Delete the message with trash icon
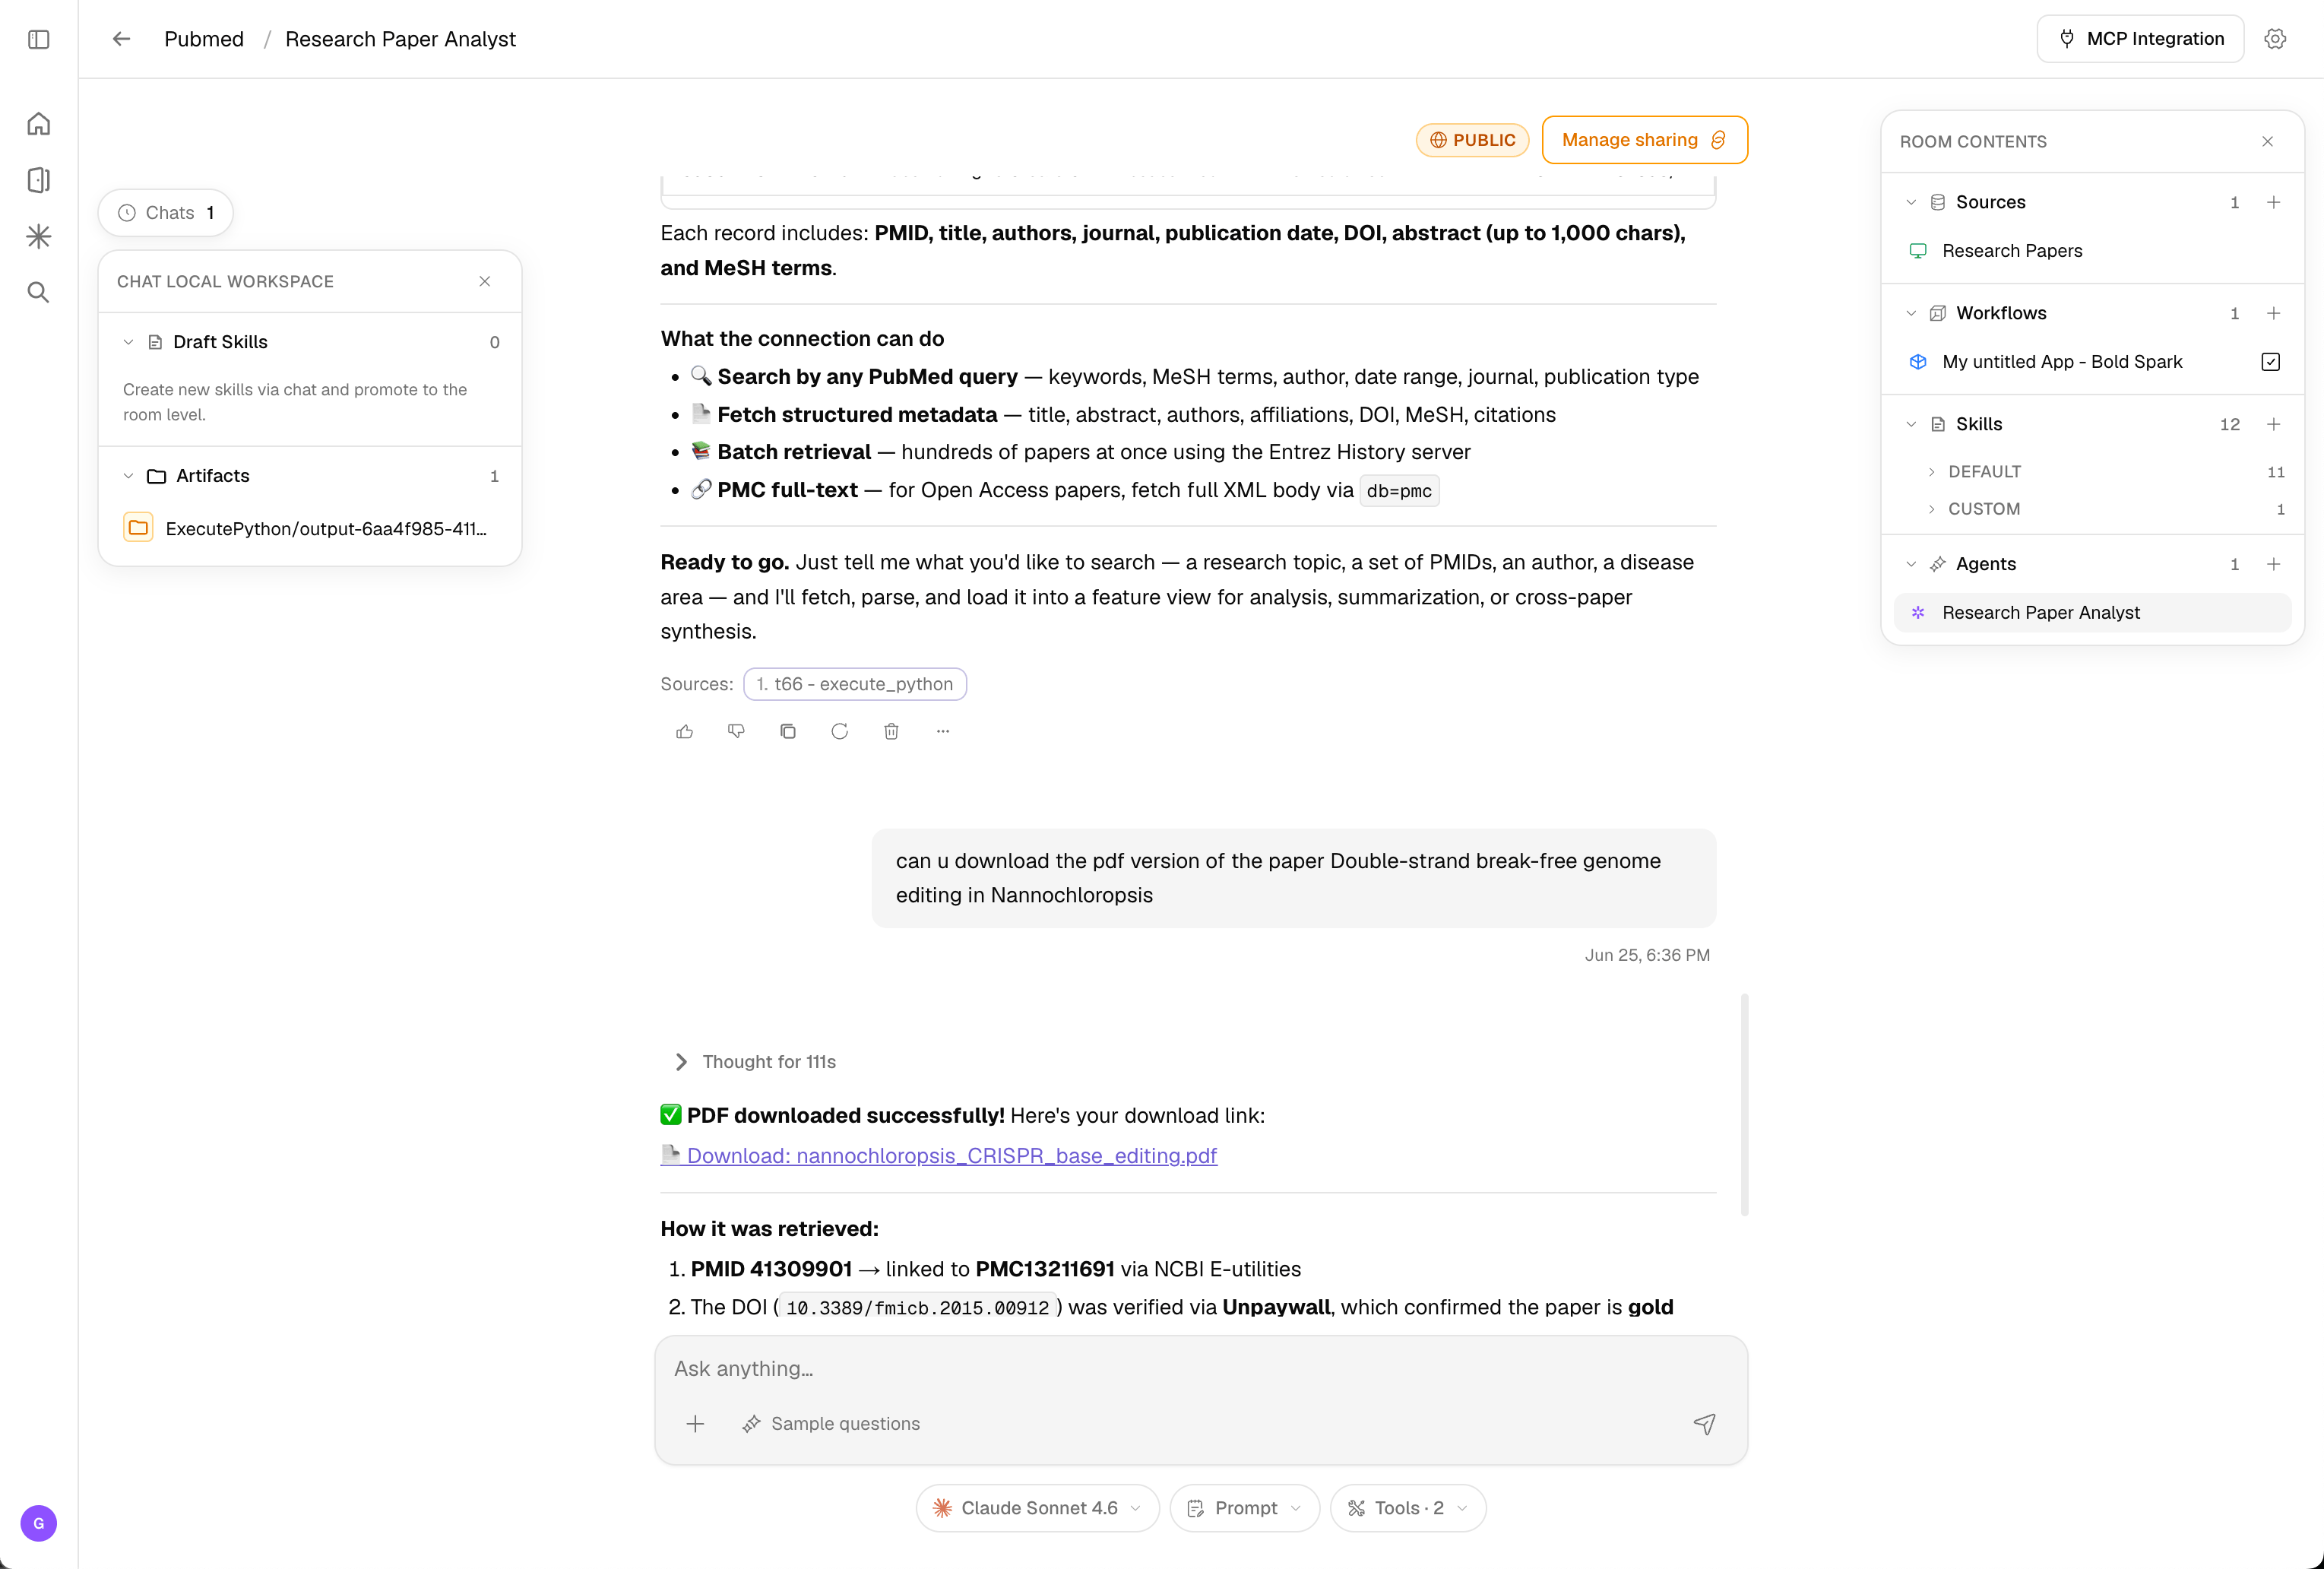This screenshot has height=1569, width=2324. click(891, 731)
